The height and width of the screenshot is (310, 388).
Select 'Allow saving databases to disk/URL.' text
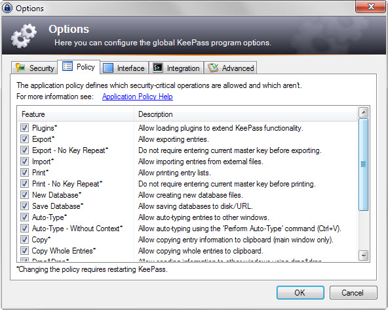(195, 206)
